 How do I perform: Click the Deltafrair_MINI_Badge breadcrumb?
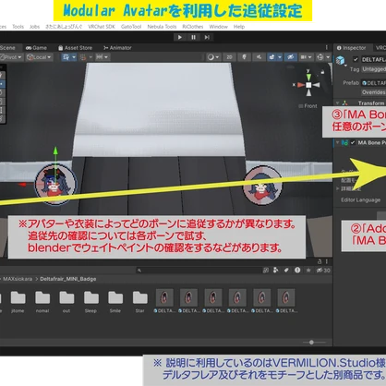(x=68, y=279)
